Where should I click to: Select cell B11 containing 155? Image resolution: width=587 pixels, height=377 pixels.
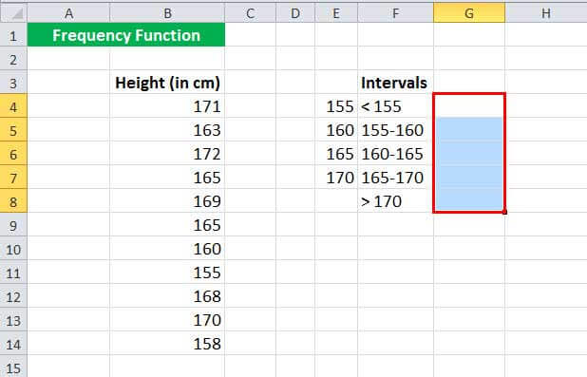pyautogui.click(x=167, y=273)
